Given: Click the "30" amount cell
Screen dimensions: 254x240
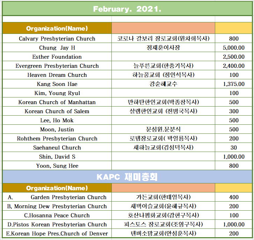Looking at the screenshot, I should point(234,147).
